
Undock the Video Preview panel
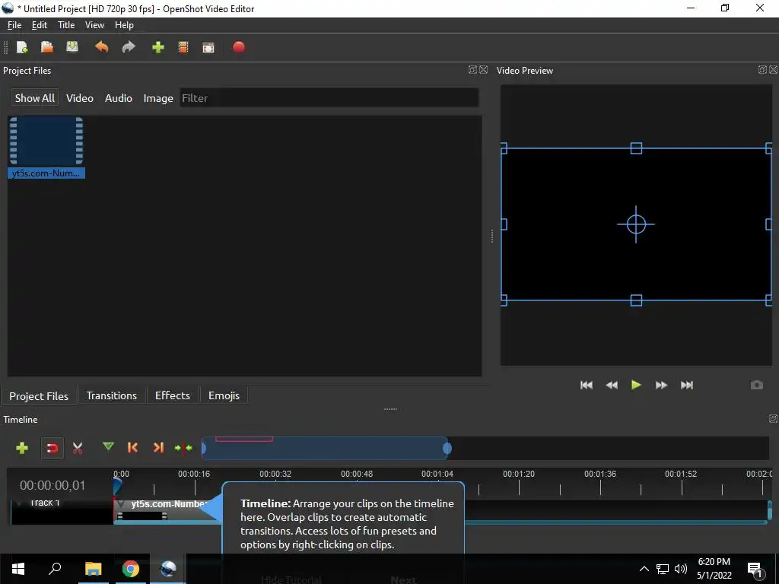pyautogui.click(x=762, y=69)
